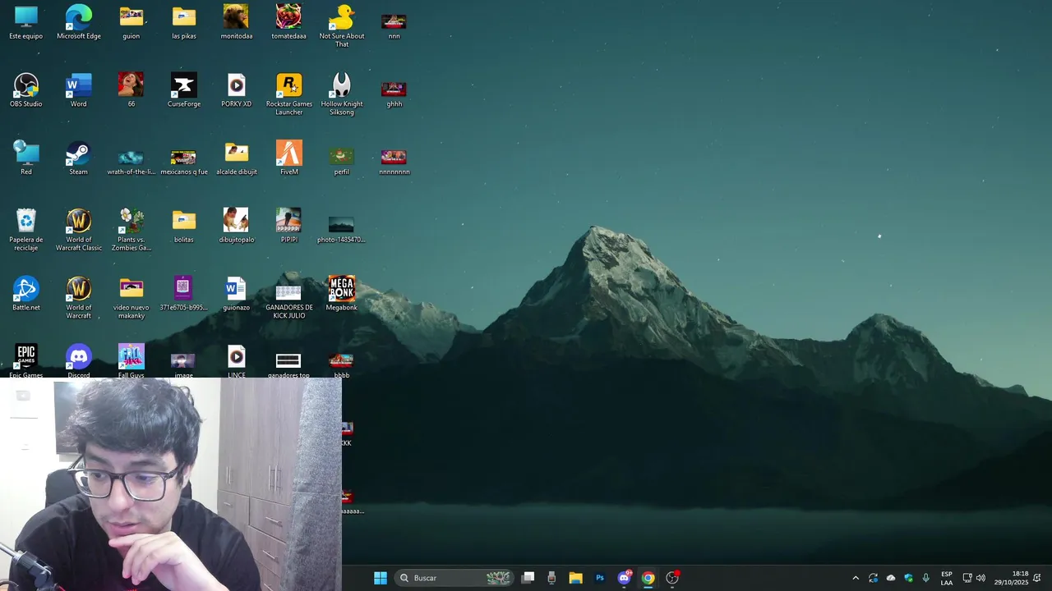Select the nnnnnnnn image file
The image size is (1052, 591).
(x=394, y=162)
